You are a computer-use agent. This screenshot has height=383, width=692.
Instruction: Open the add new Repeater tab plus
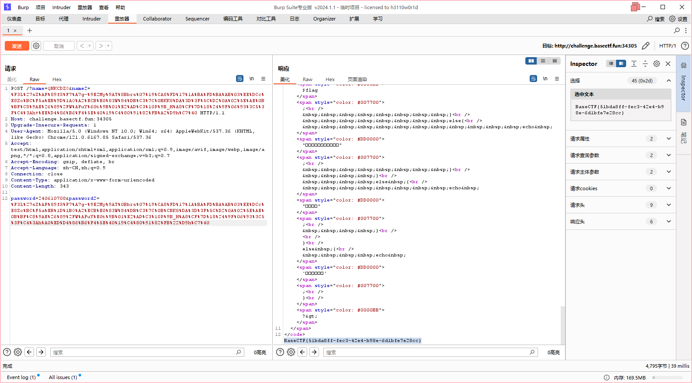(x=30, y=31)
